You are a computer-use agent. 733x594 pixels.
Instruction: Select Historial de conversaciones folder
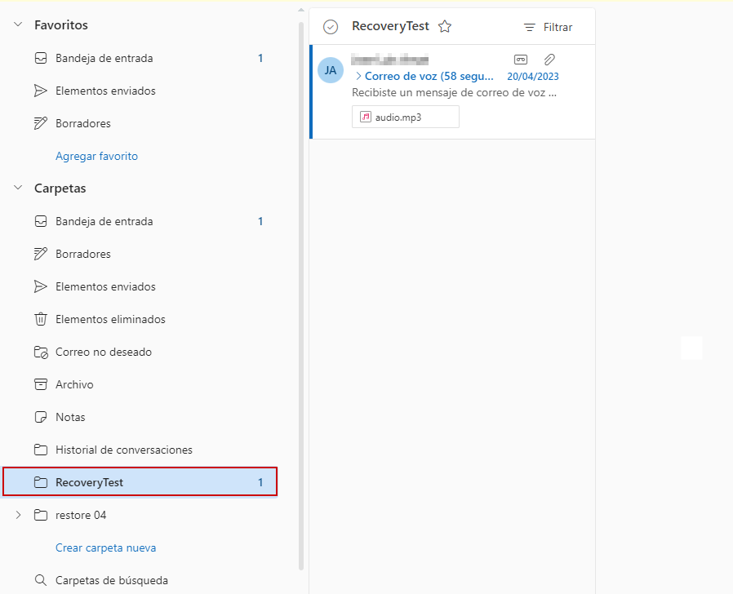(x=123, y=450)
